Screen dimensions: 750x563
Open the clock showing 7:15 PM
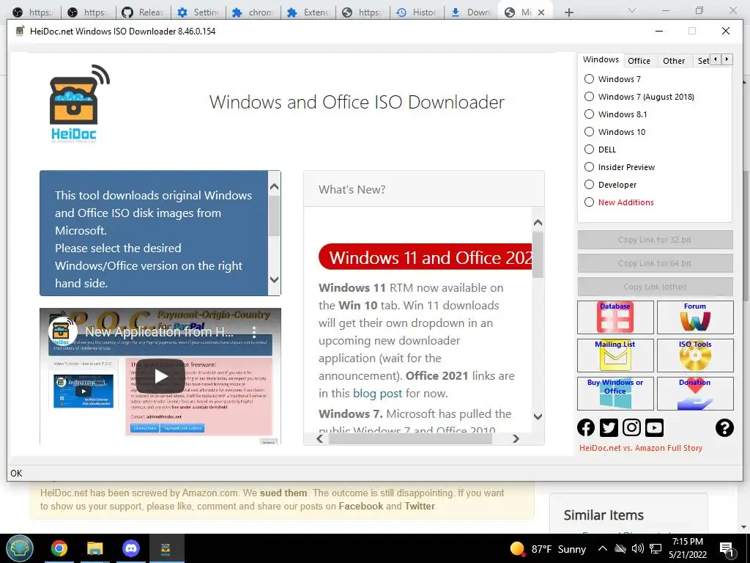click(687, 548)
